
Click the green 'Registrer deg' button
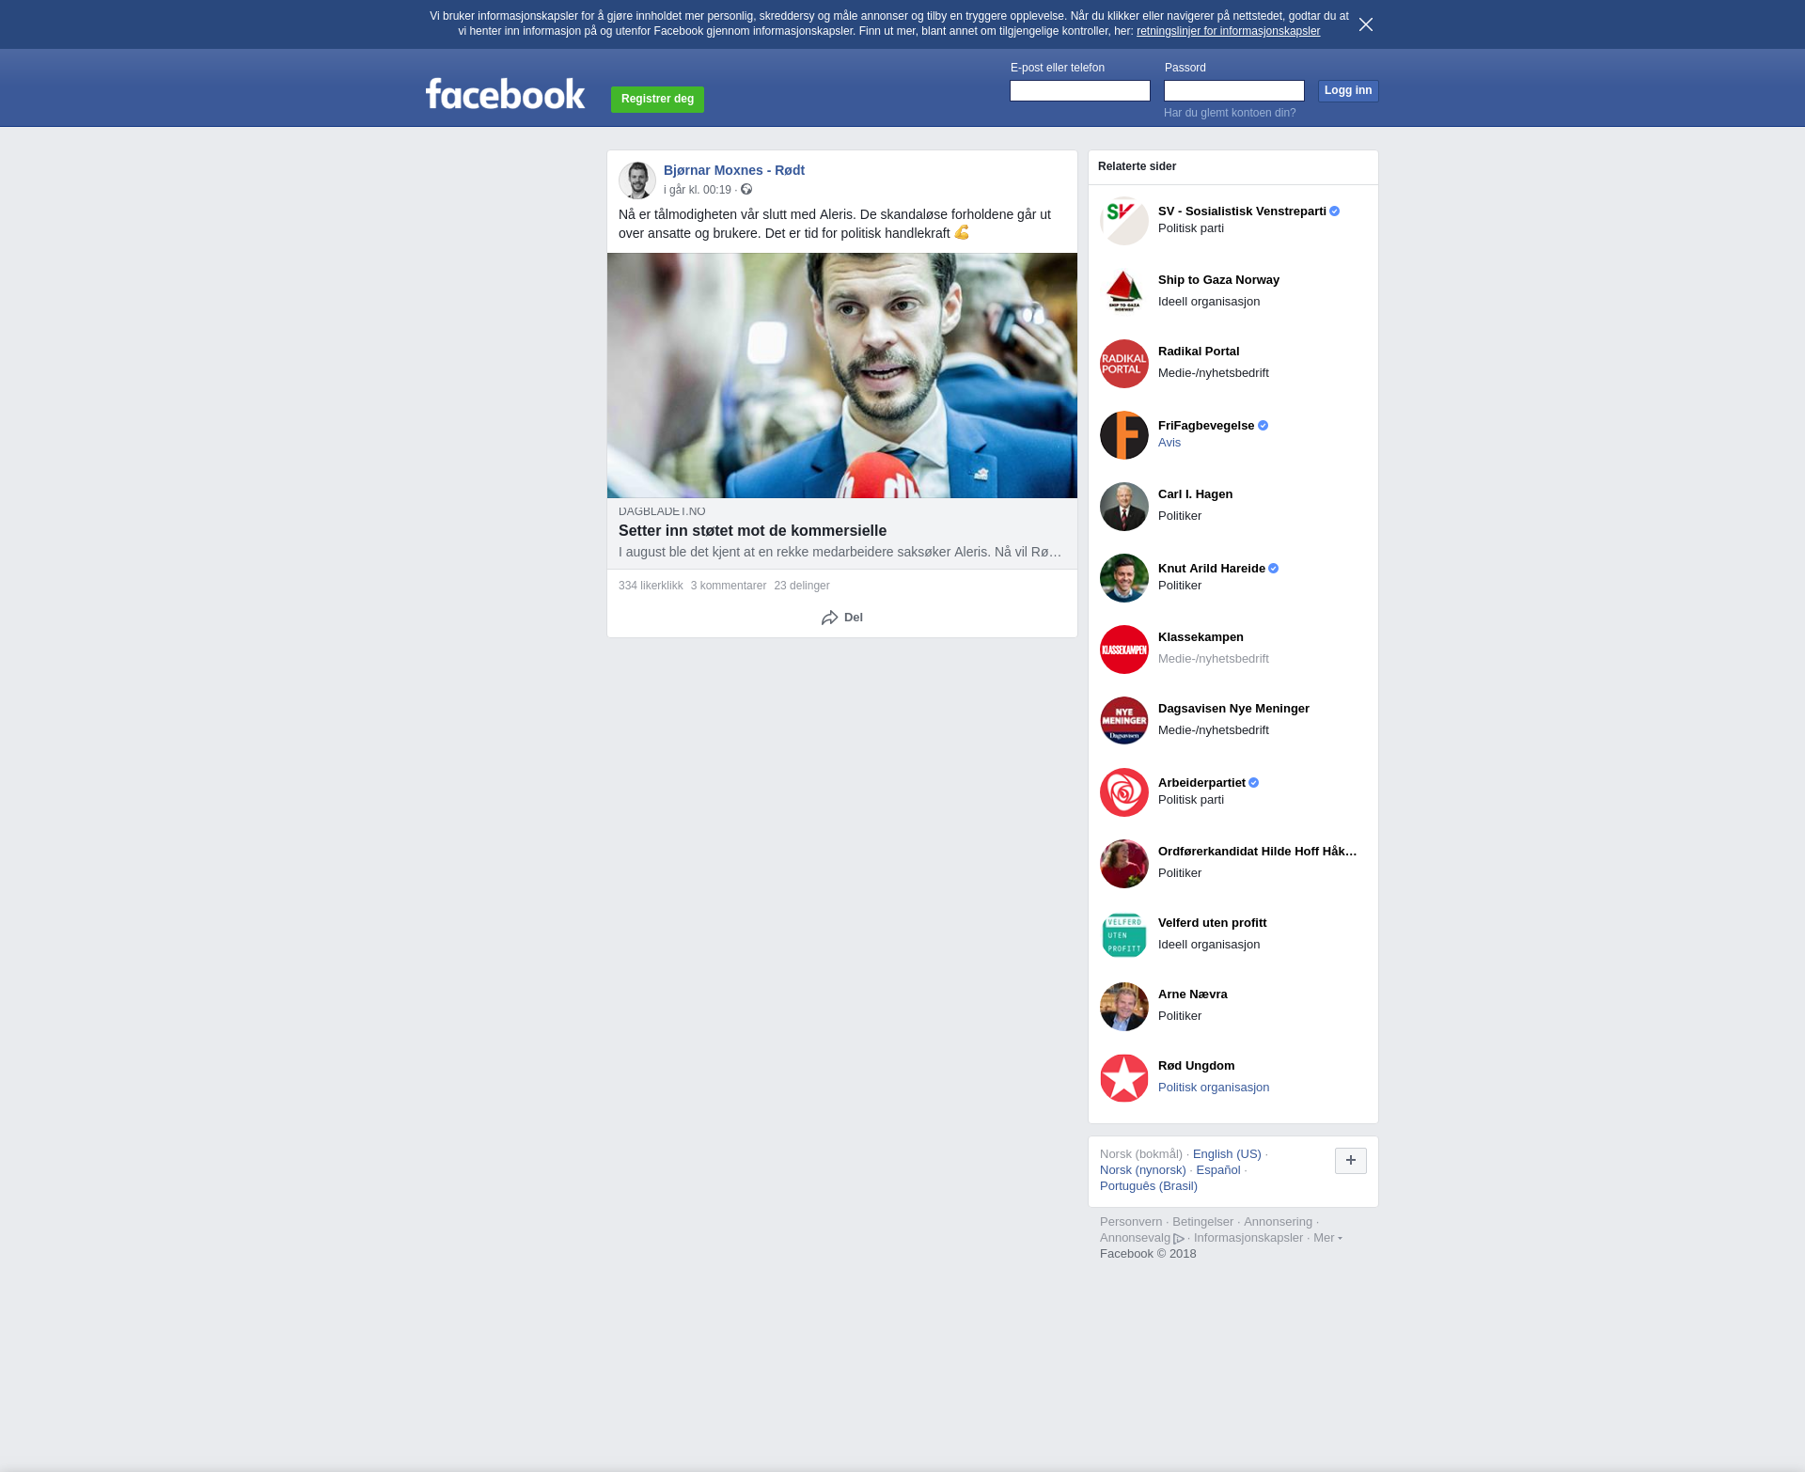657,99
